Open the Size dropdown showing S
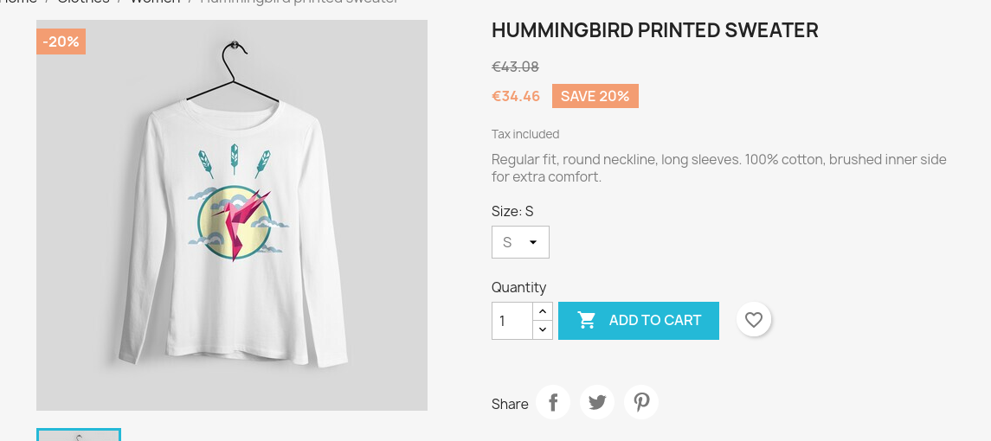Viewport: 991px width, 441px height. [x=520, y=242]
